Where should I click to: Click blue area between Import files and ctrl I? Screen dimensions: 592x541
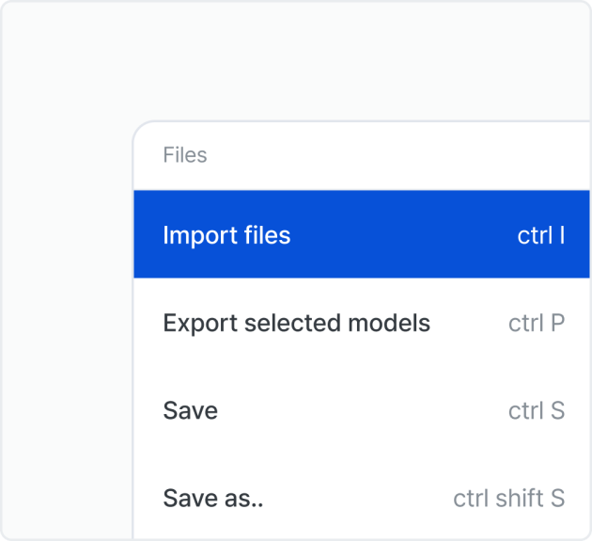point(404,235)
